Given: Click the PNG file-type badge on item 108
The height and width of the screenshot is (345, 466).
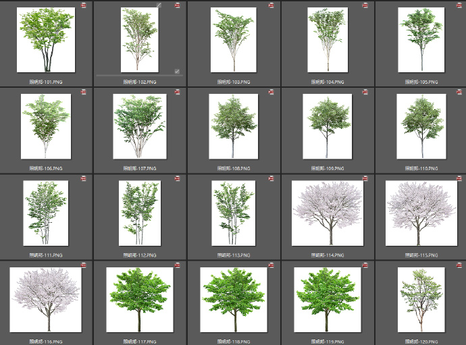Looking at the screenshot, I should point(271,92).
